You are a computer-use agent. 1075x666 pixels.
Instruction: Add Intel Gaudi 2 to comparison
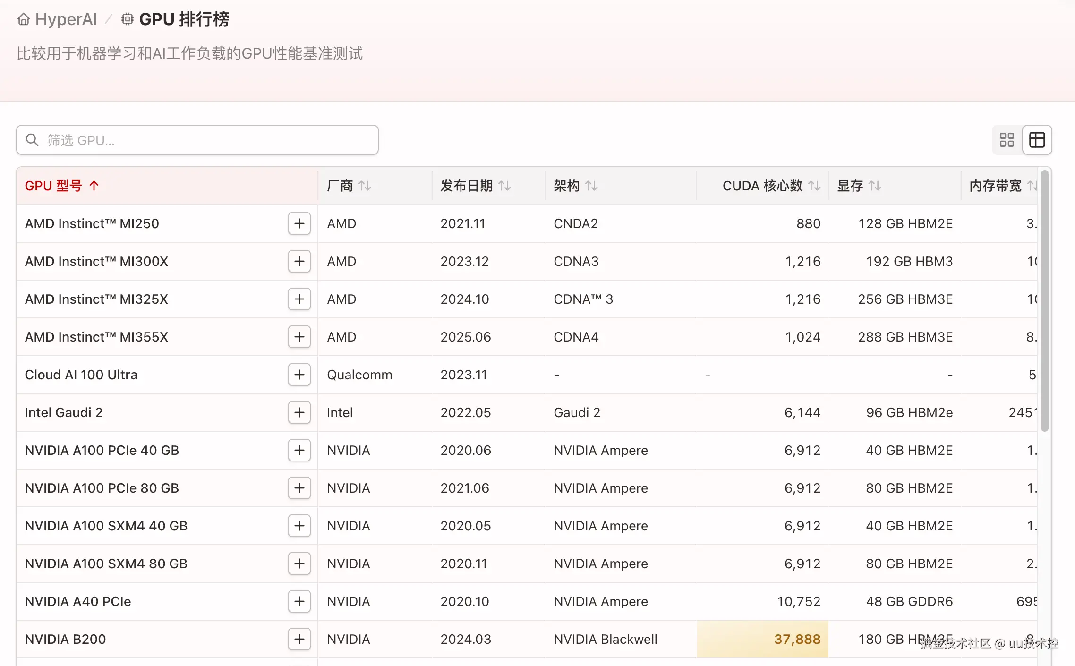point(299,412)
